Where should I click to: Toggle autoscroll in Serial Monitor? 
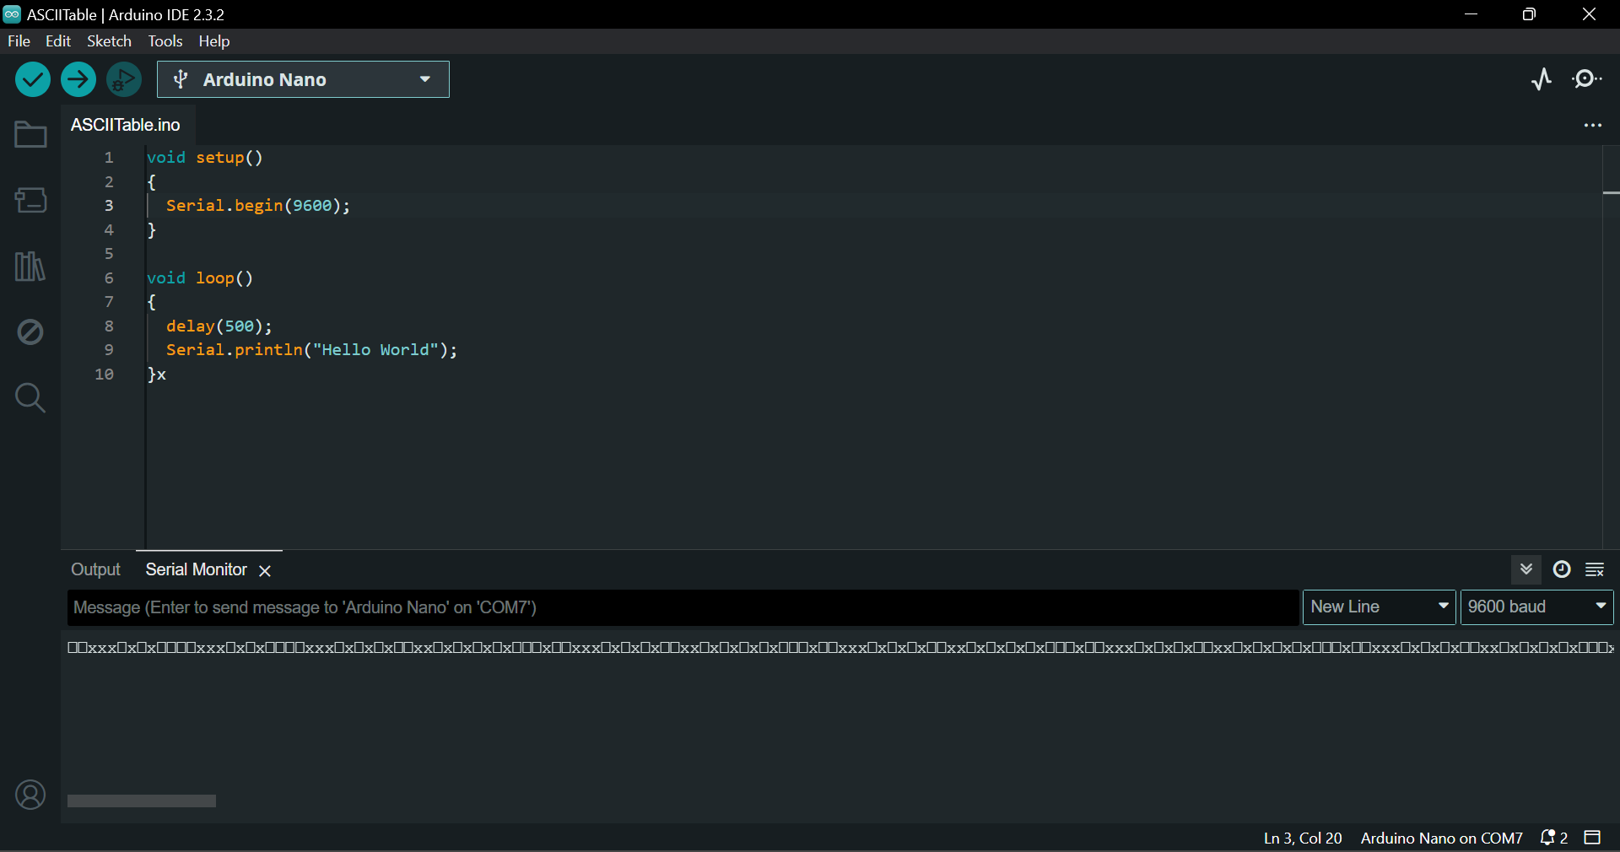point(1526,569)
